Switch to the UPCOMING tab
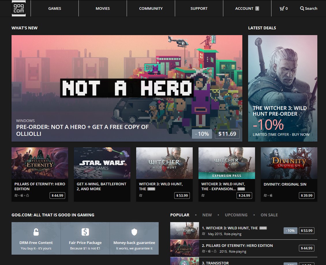Image resolution: width=326 pixels, height=265 pixels. pos(236,215)
